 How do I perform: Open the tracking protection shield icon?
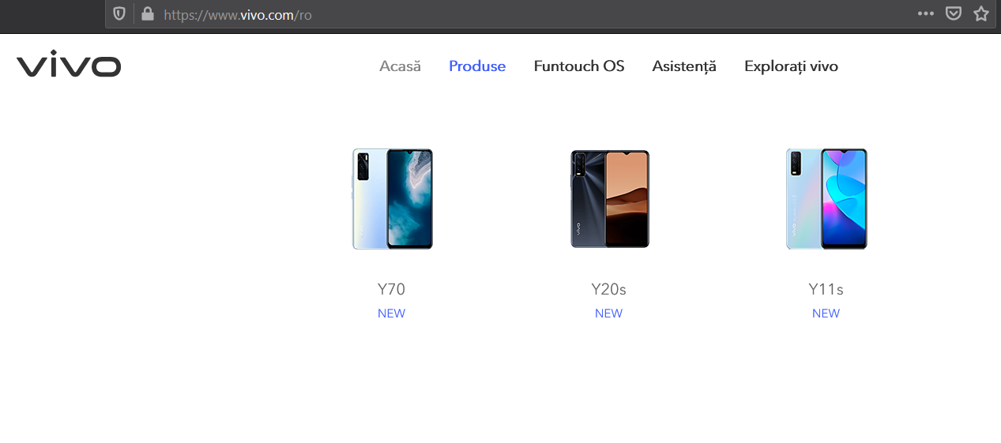[x=119, y=13]
